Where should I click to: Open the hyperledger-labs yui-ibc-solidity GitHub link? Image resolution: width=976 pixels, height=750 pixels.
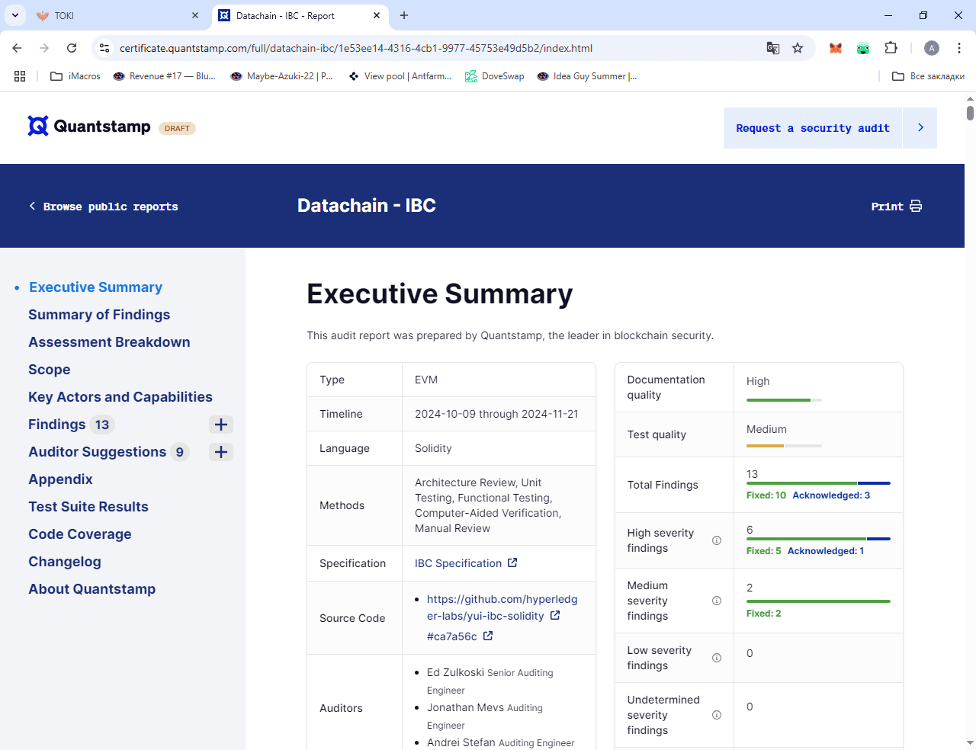tap(502, 607)
